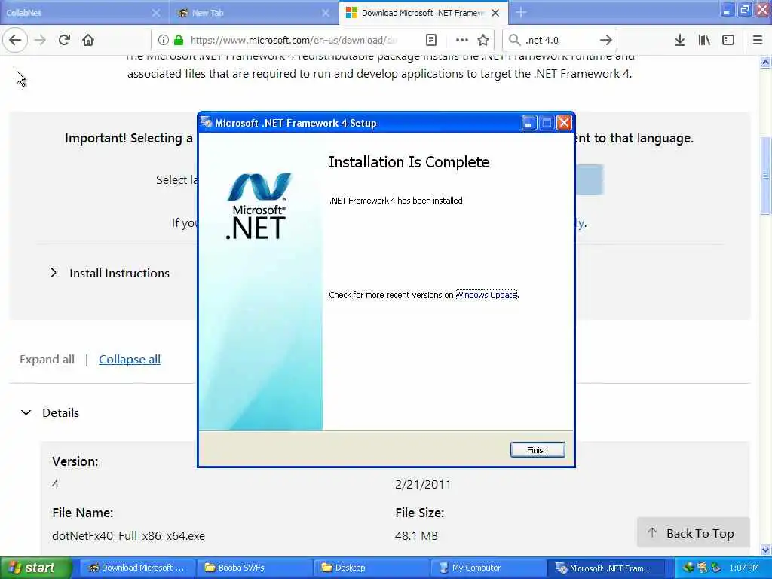Submit search with the go arrow

pyautogui.click(x=606, y=40)
